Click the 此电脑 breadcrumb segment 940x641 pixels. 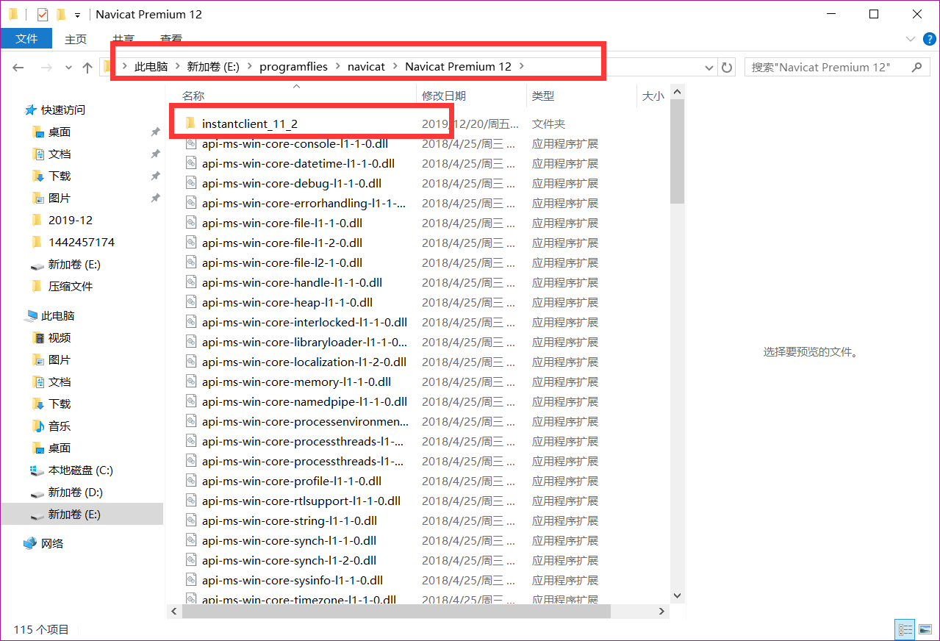coord(151,66)
